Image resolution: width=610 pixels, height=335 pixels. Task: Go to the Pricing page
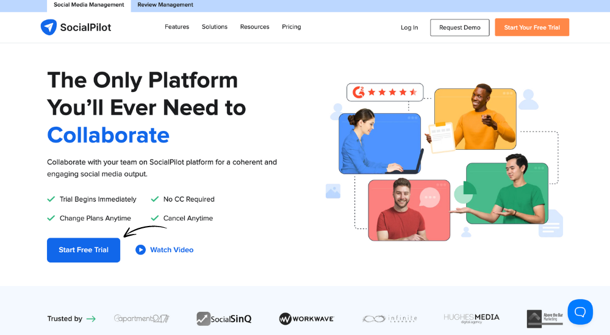coord(292,27)
